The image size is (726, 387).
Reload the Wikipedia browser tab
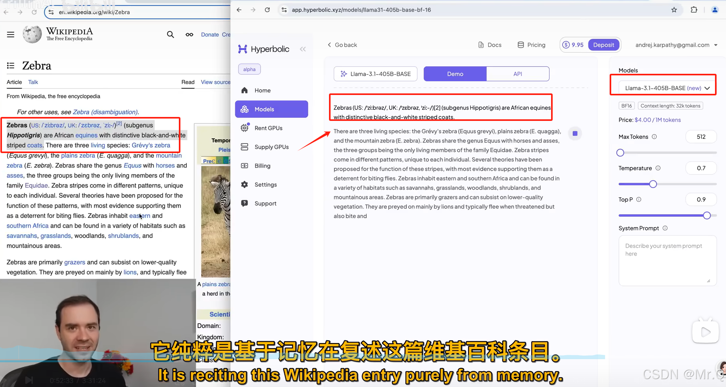(34, 12)
